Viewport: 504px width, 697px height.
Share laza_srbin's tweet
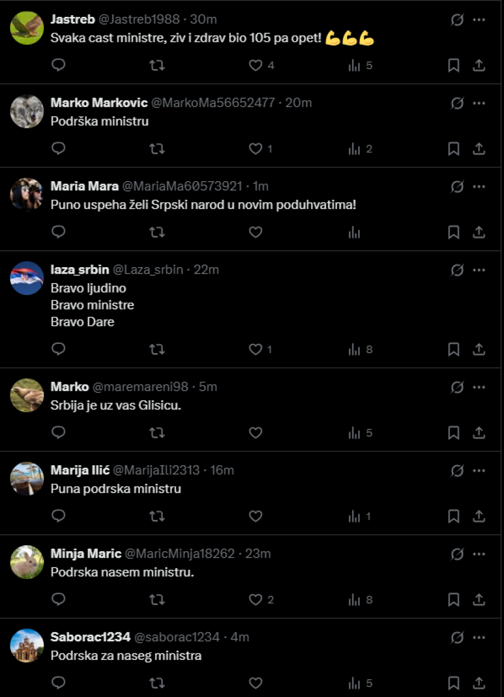click(479, 350)
